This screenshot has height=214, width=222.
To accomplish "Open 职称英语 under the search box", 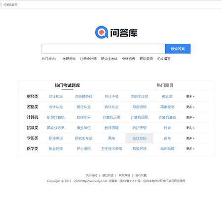I will coord(146,59).
